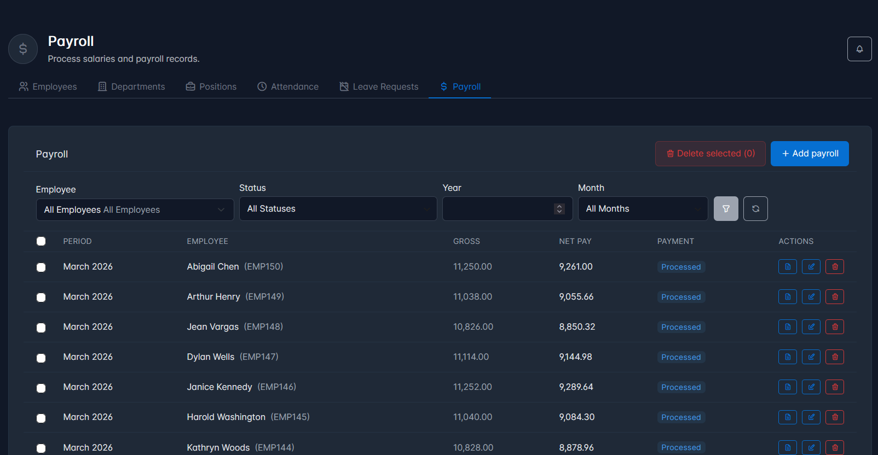Switch to the Attendance tab
Image resolution: width=878 pixels, height=455 pixels.
pyautogui.click(x=288, y=86)
